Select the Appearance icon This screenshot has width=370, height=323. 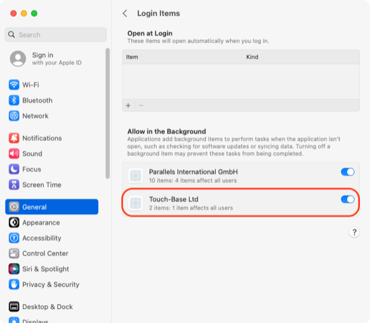tap(14, 223)
